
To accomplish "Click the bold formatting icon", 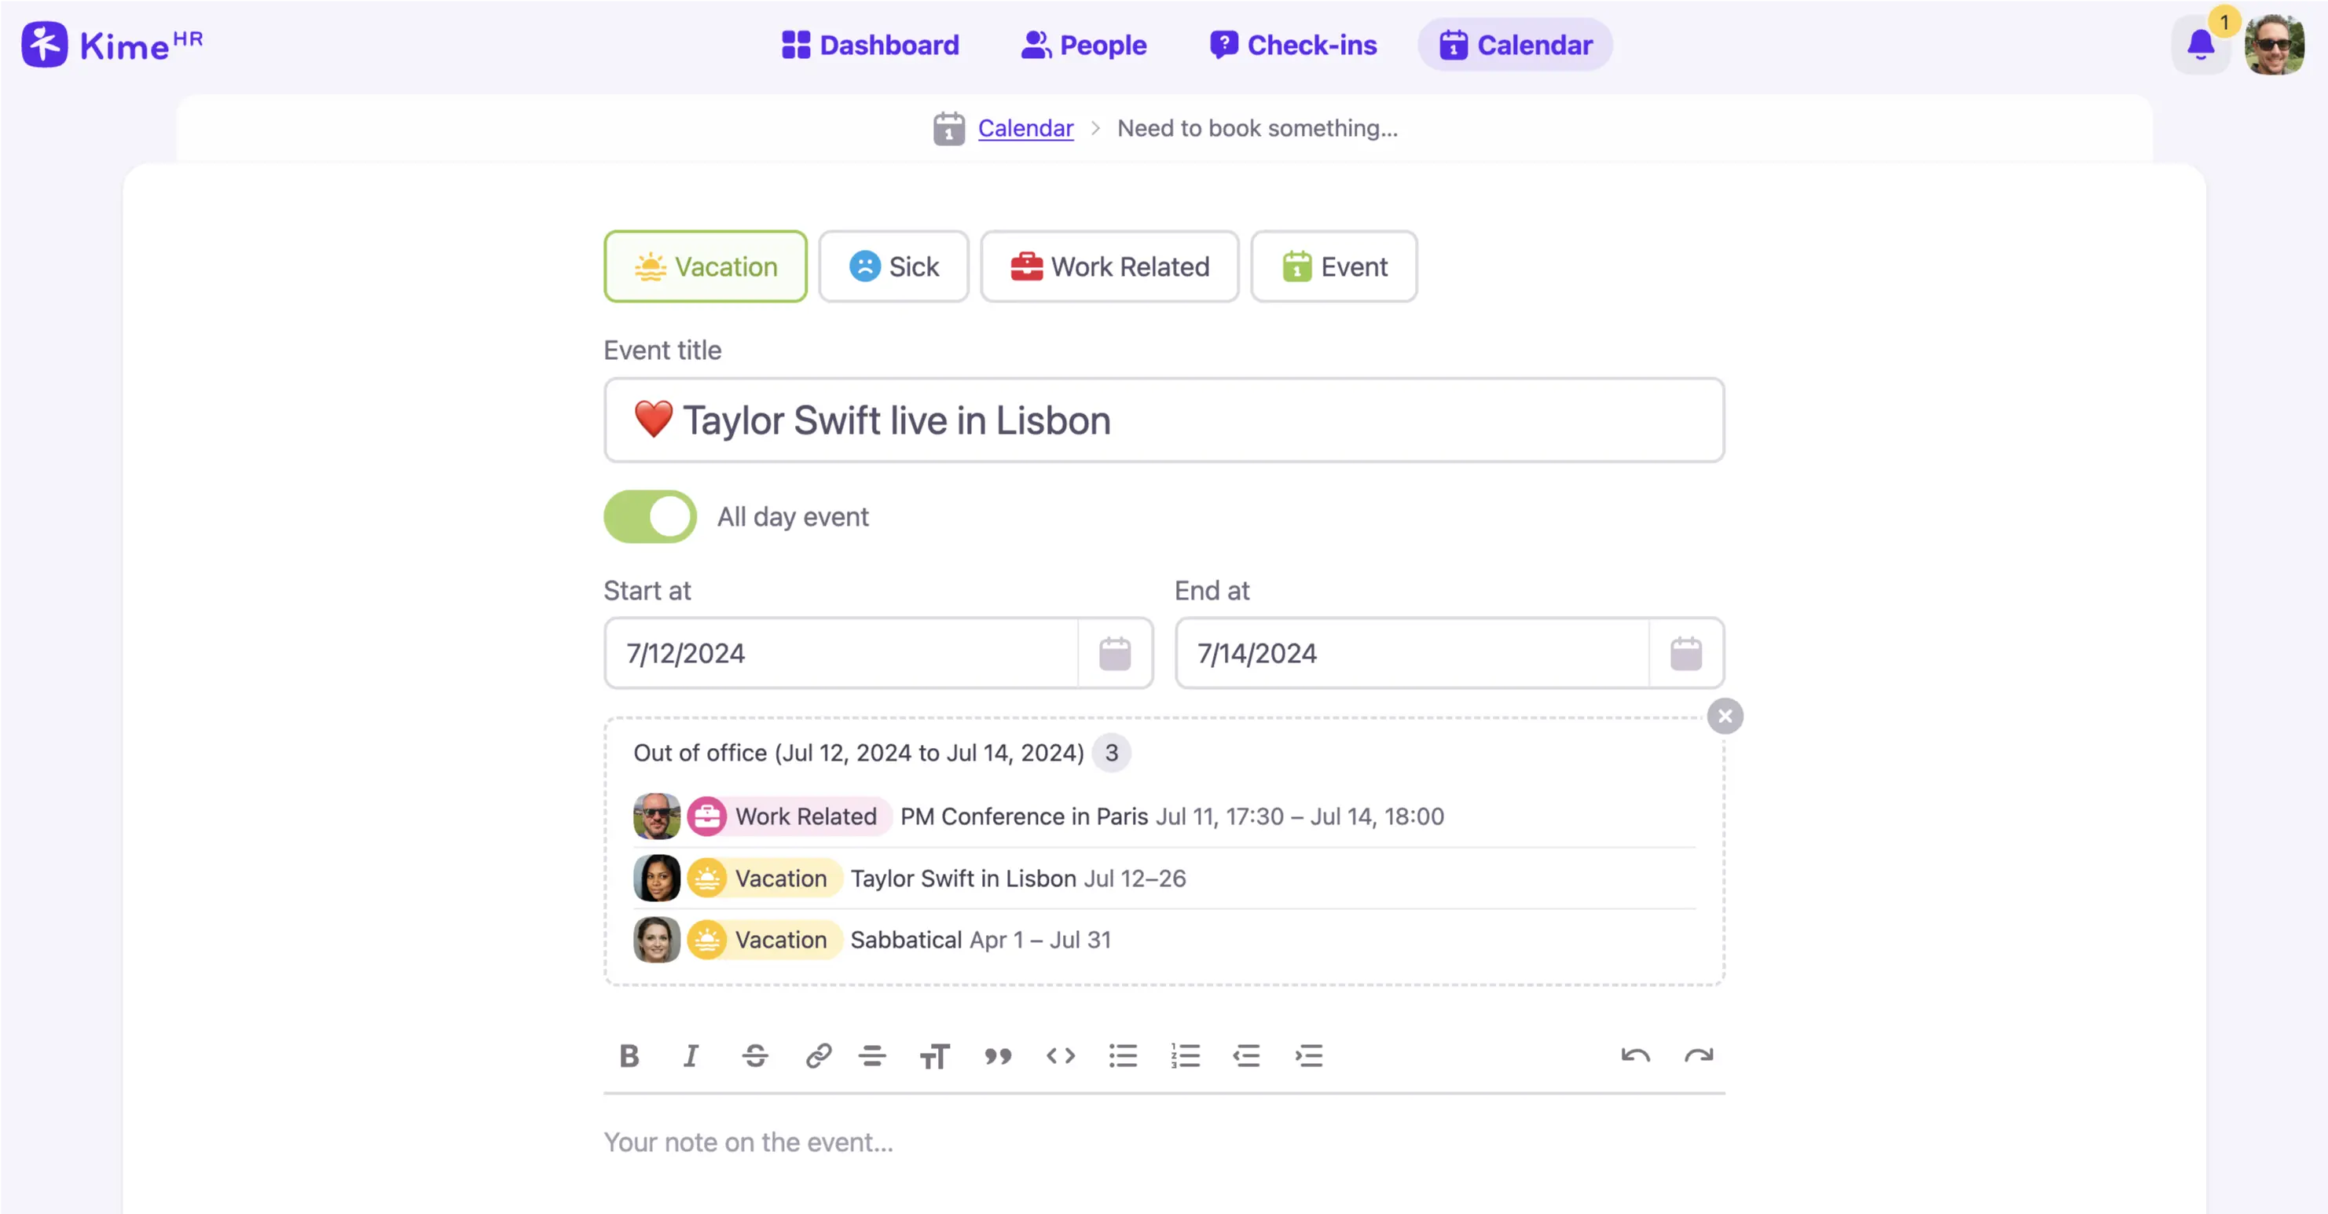I will point(629,1055).
